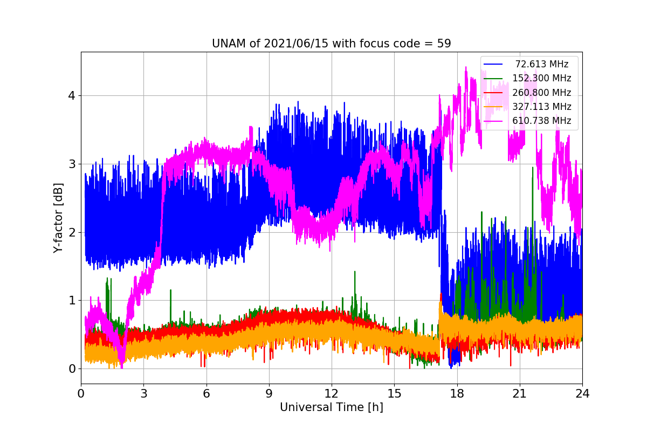Click the y-axis tick label 4
647x431 pixels.
tap(72, 96)
